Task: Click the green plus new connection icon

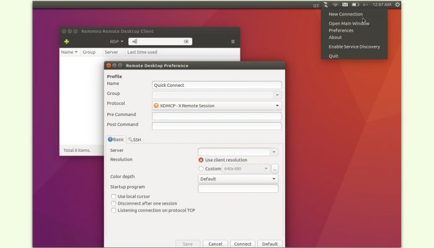Action: 66,42
